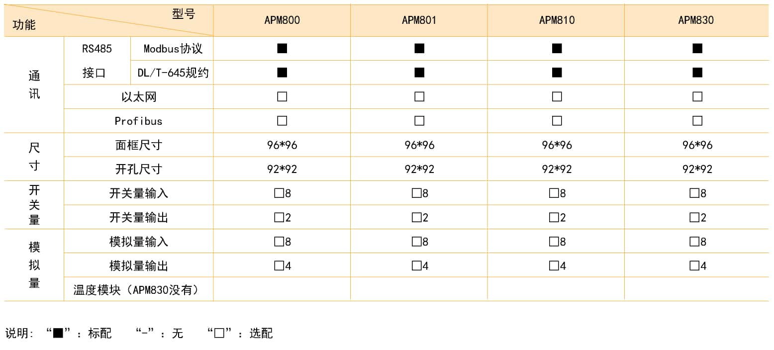This screenshot has width=774, height=350.
Task: Check the 开关量输入 box for APM801
Action: tap(416, 193)
